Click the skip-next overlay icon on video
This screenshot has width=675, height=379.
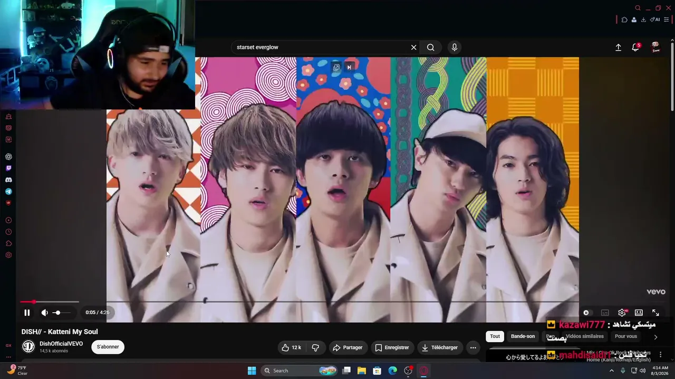coord(349,67)
